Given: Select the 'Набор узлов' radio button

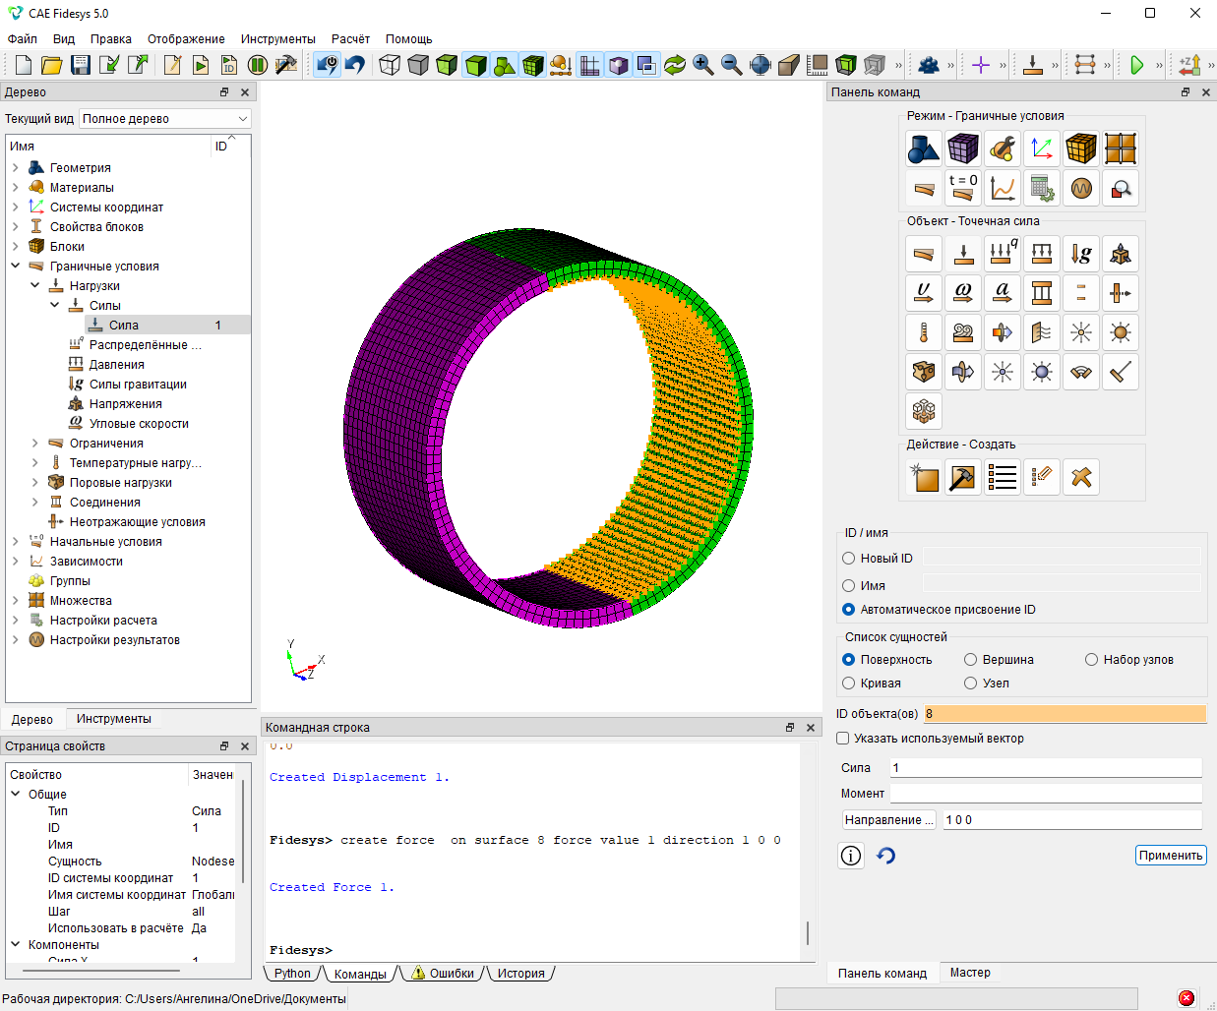Looking at the screenshot, I should pyautogui.click(x=1092, y=660).
